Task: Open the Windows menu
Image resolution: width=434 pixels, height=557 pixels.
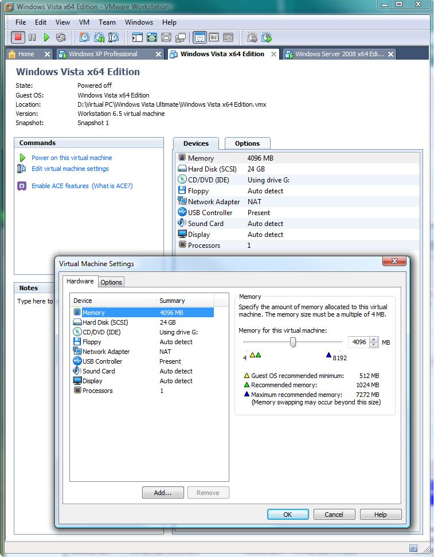Action: click(139, 22)
